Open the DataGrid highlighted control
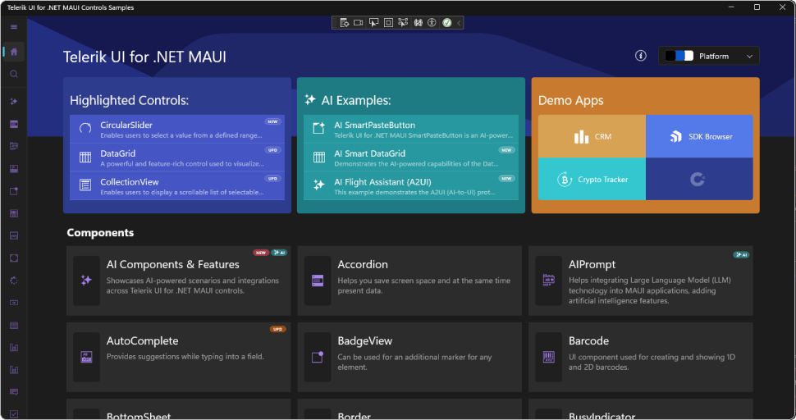The height and width of the screenshot is (420, 796). [177, 157]
